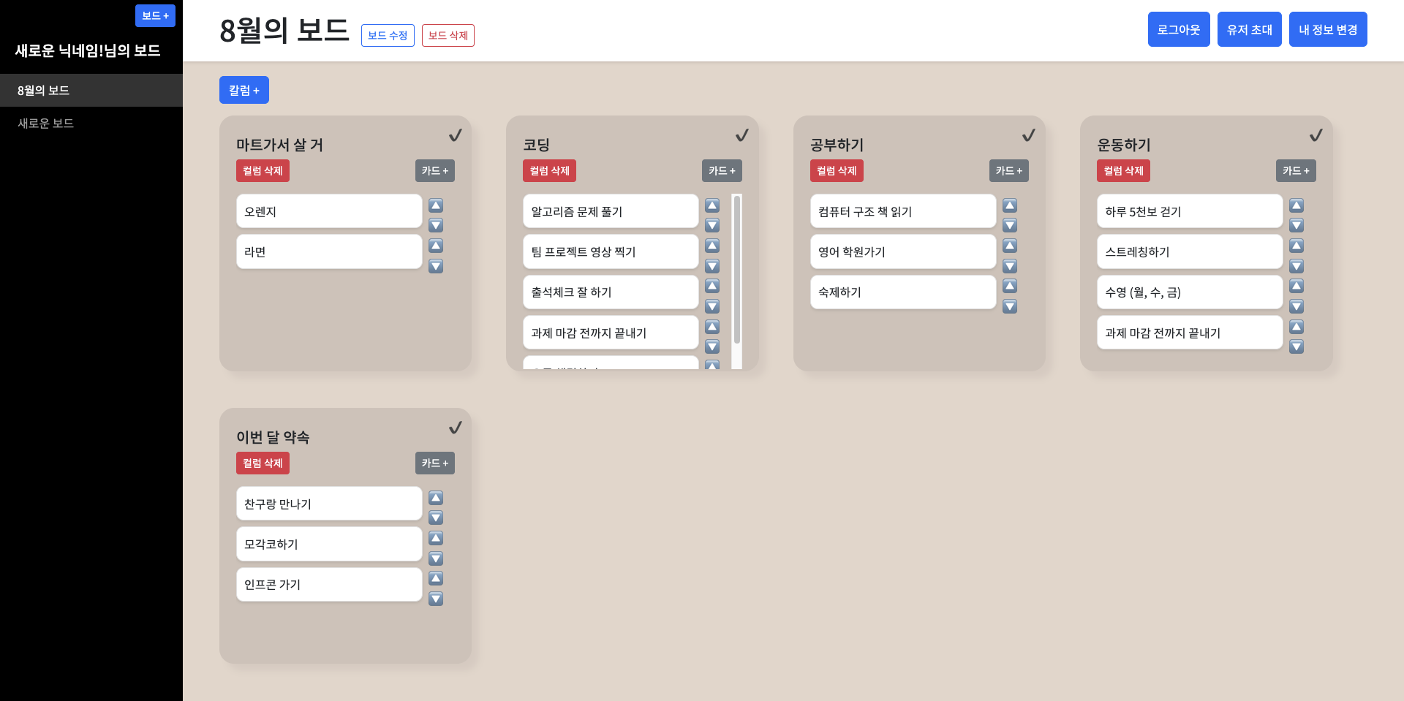Image resolution: width=1404 pixels, height=701 pixels.
Task: Move 알고리즘 문제 풀기 card down
Action: pos(712,225)
